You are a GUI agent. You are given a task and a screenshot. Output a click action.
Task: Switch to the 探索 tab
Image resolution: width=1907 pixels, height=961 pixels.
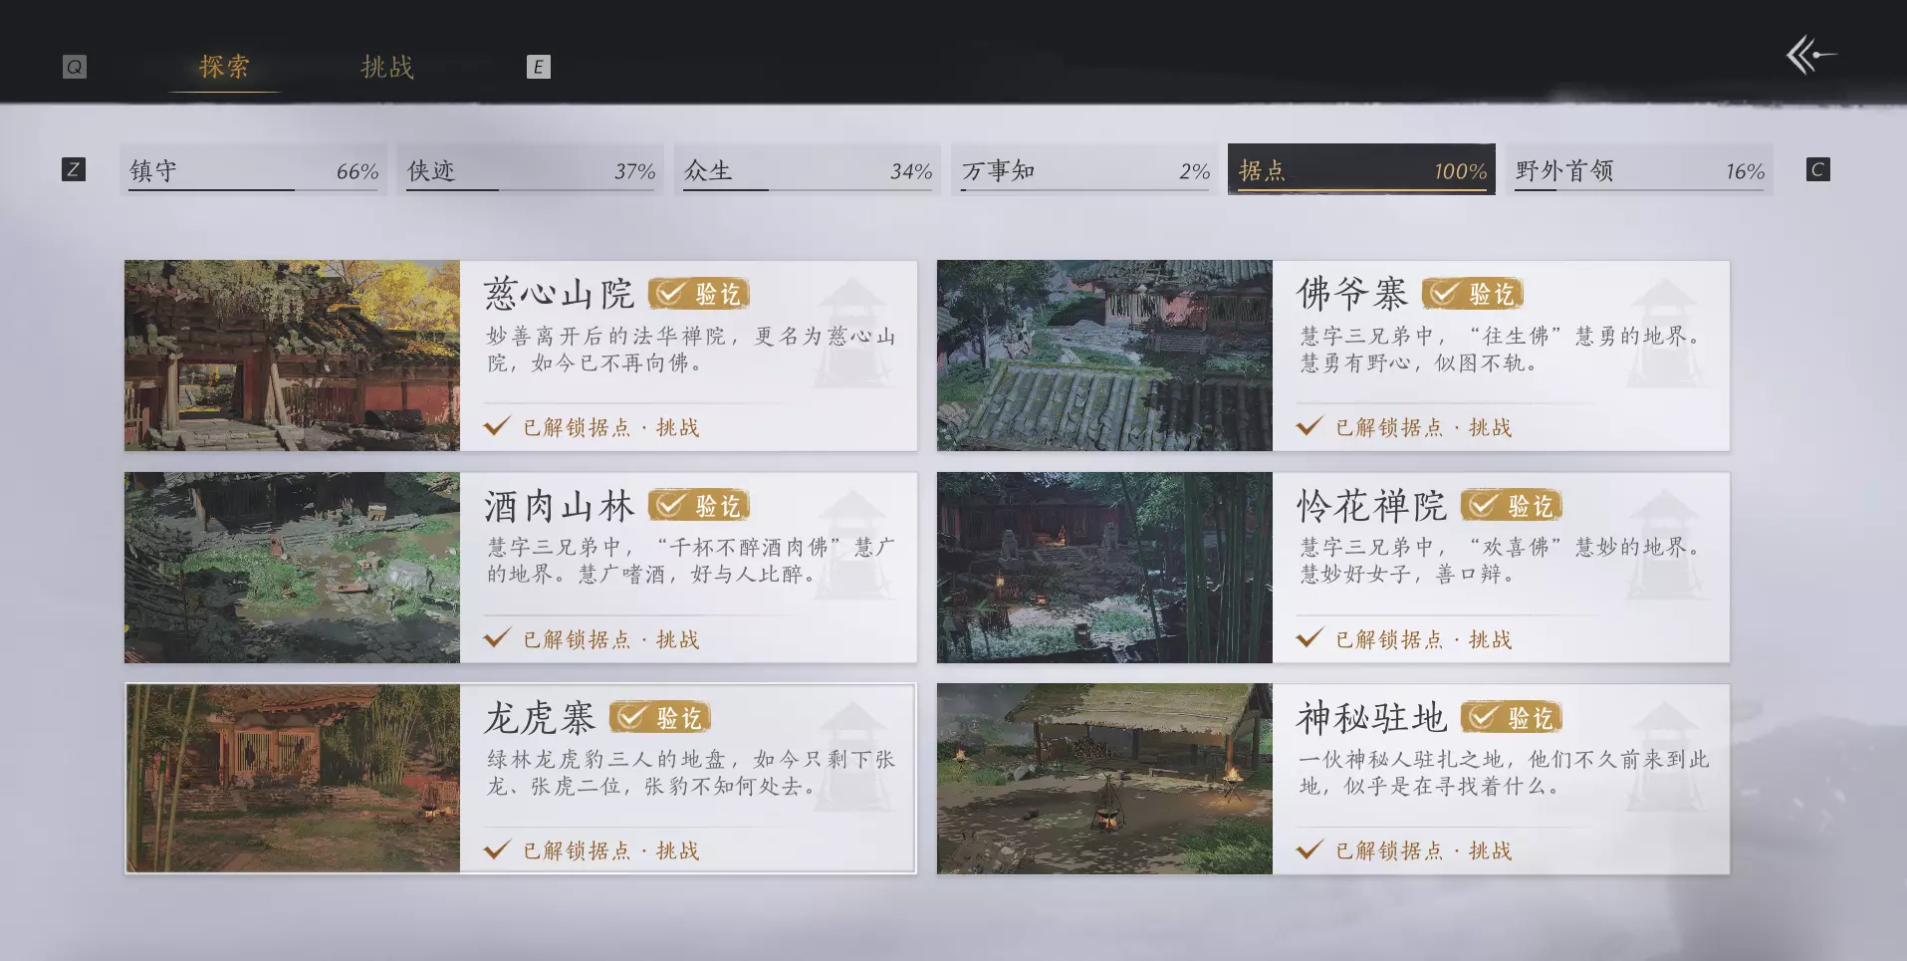(x=225, y=67)
